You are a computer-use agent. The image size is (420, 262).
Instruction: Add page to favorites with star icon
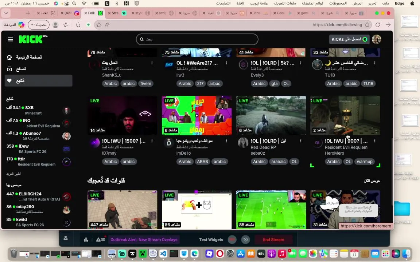99,25
